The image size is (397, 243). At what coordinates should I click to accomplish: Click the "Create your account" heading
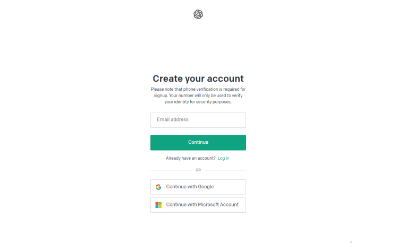(x=198, y=79)
